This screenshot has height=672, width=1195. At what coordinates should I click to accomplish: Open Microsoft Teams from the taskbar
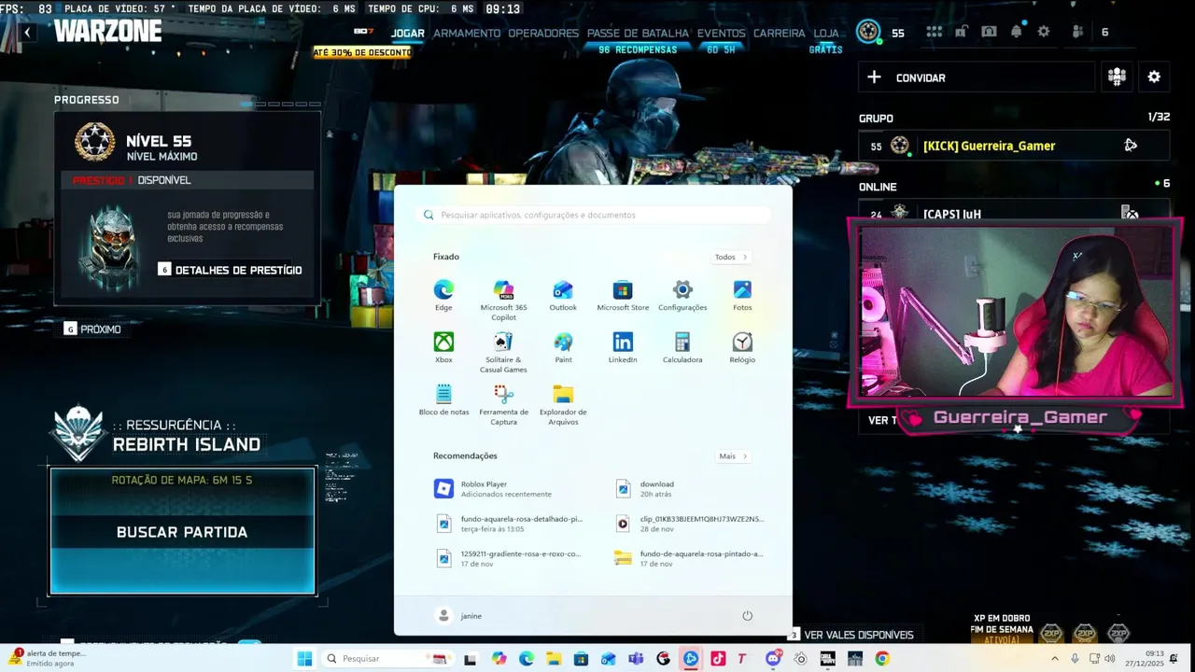pyautogui.click(x=636, y=659)
